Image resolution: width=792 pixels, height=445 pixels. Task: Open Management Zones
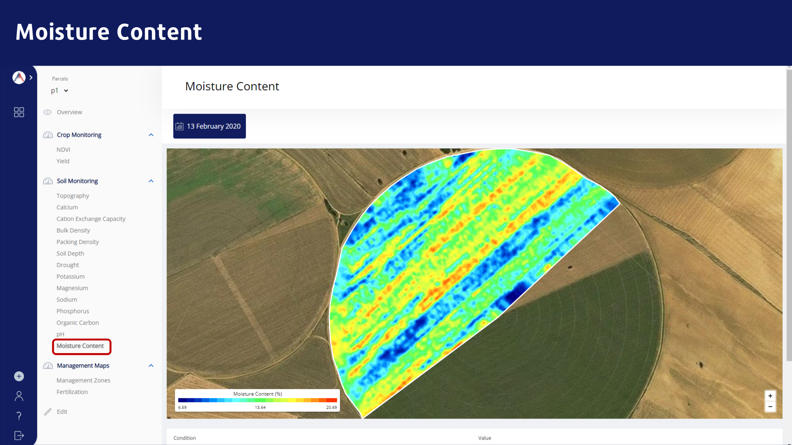tap(83, 380)
